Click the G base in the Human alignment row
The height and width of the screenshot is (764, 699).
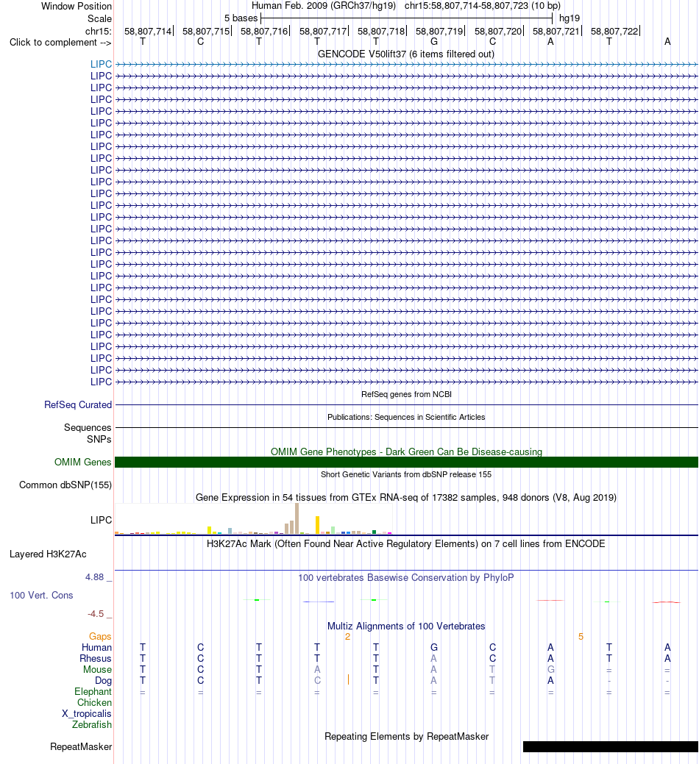[x=434, y=648]
